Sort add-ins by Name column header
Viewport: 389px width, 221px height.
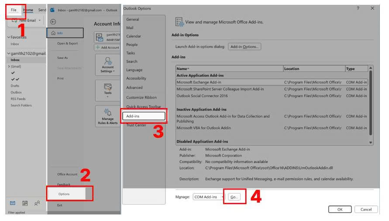[230, 68]
